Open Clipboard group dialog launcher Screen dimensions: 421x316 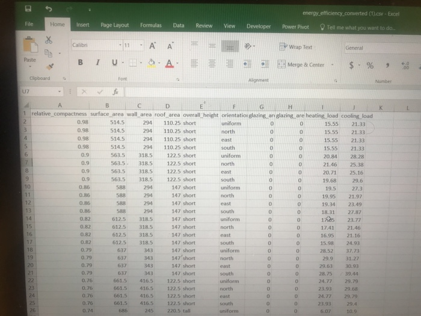[64, 78]
